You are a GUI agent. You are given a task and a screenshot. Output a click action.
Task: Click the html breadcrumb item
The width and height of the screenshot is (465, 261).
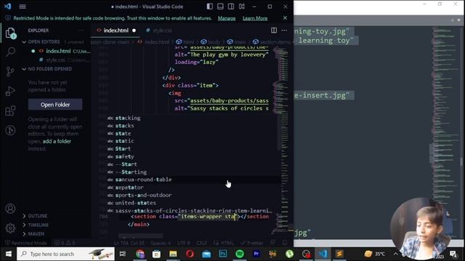tap(185, 42)
